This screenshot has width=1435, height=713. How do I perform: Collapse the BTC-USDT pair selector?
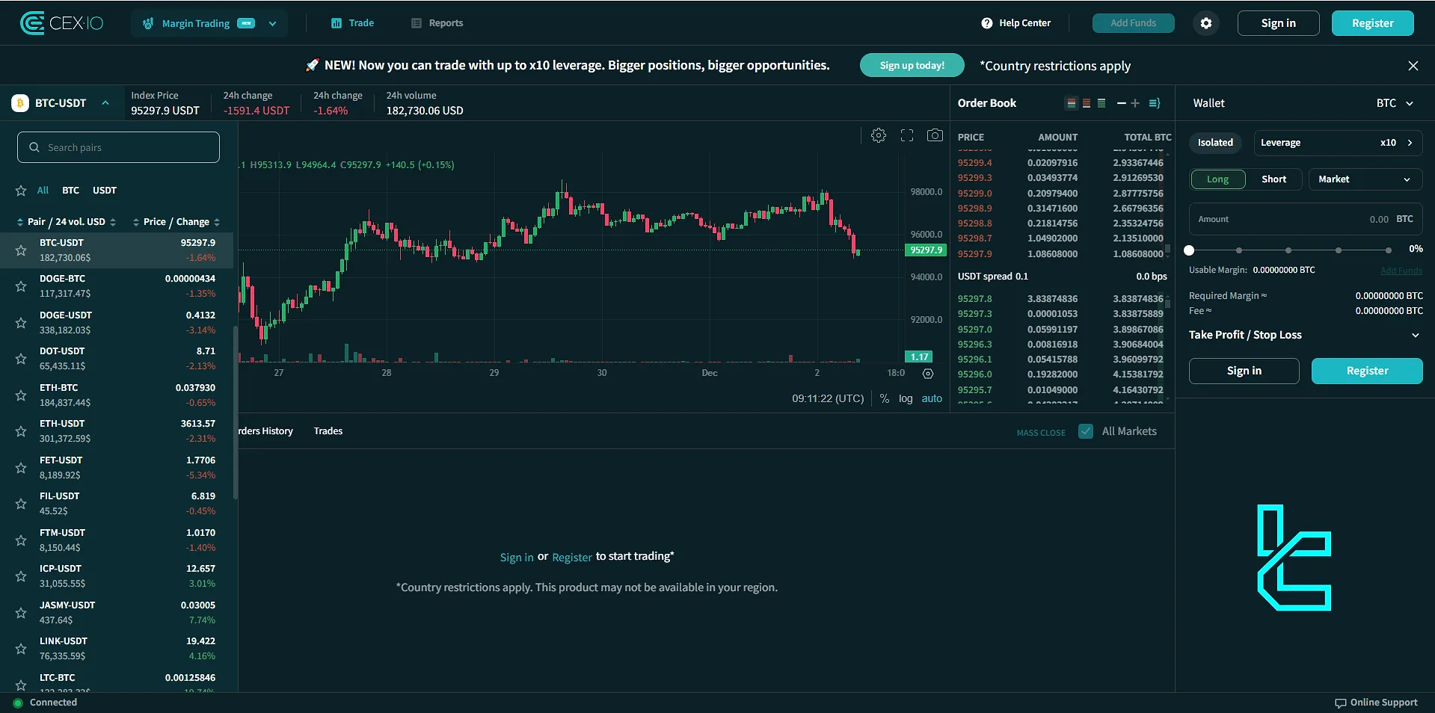pos(105,103)
